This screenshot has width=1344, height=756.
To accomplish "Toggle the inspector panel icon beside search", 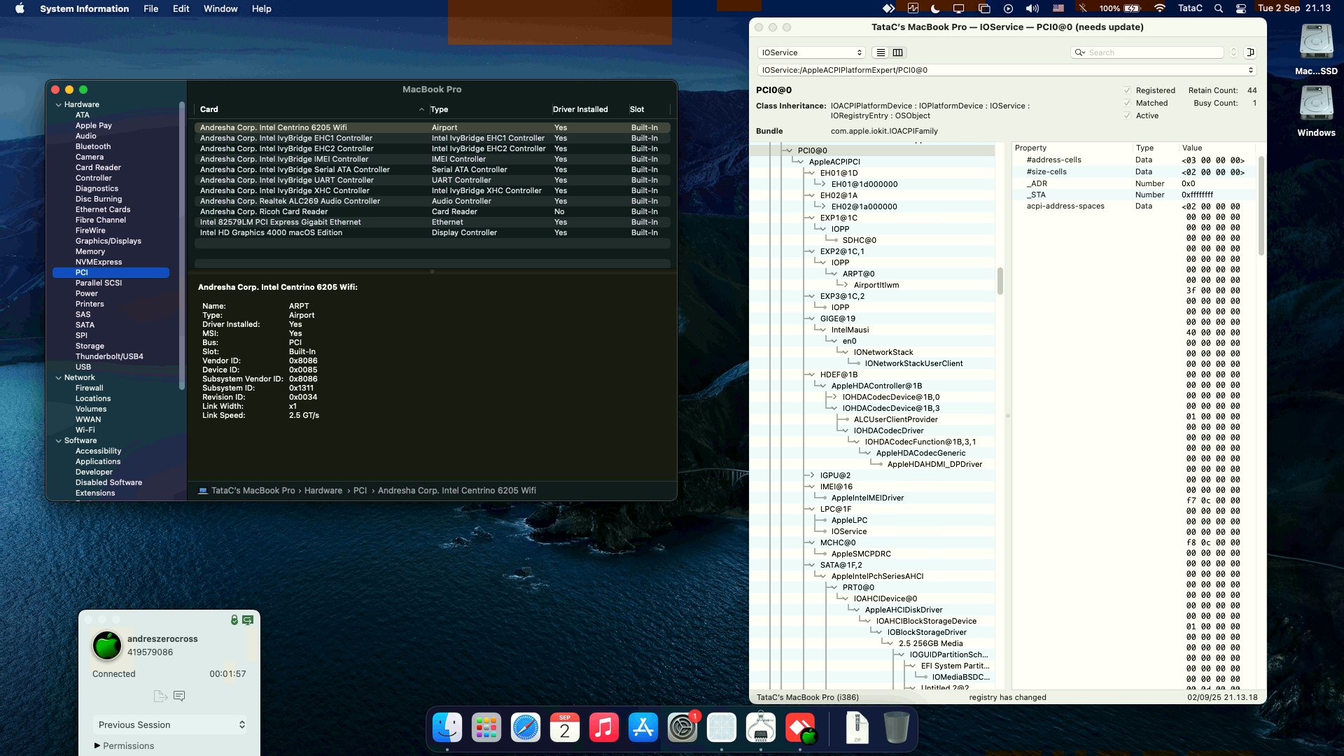I will [x=1250, y=52].
